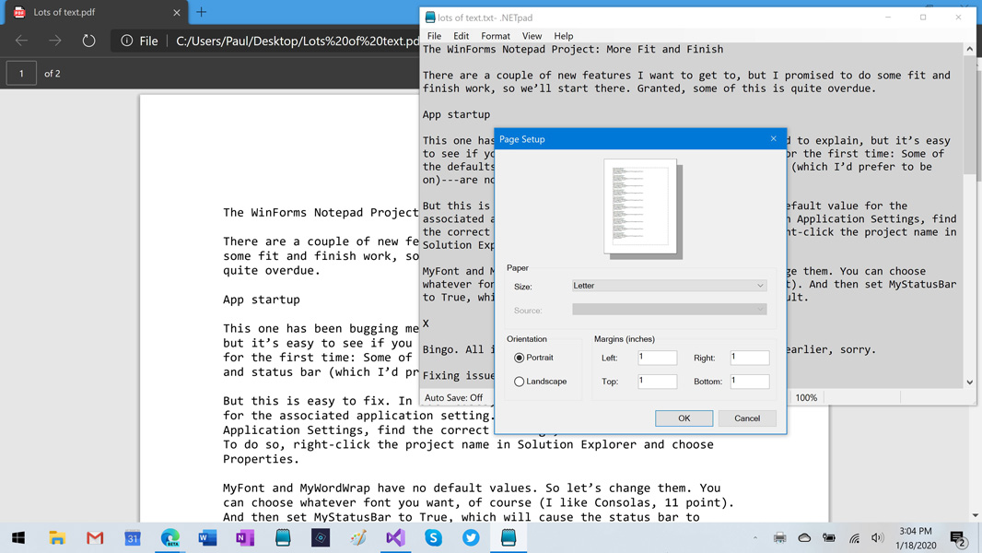Open the Action Center notifications

click(x=958, y=538)
